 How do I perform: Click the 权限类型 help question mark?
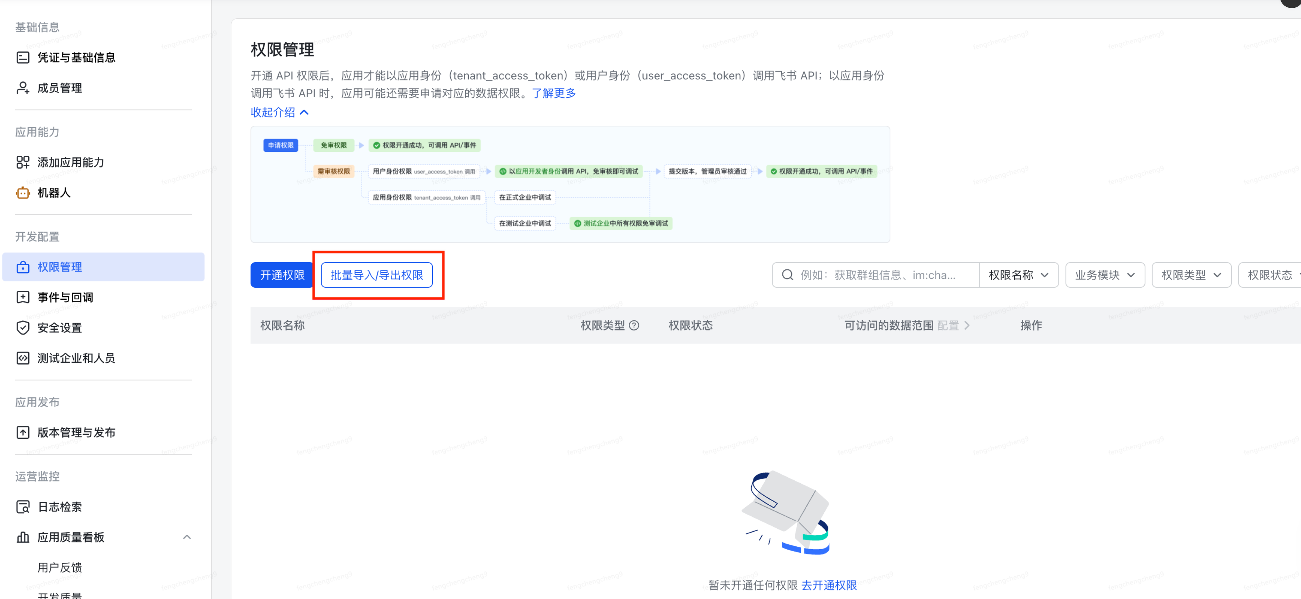(x=635, y=325)
